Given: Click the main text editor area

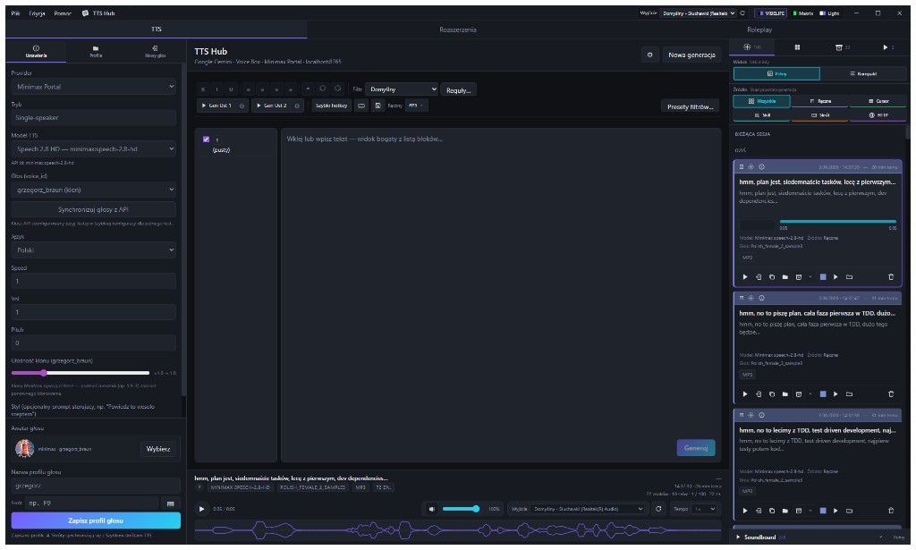Looking at the screenshot, I should tap(501, 295).
